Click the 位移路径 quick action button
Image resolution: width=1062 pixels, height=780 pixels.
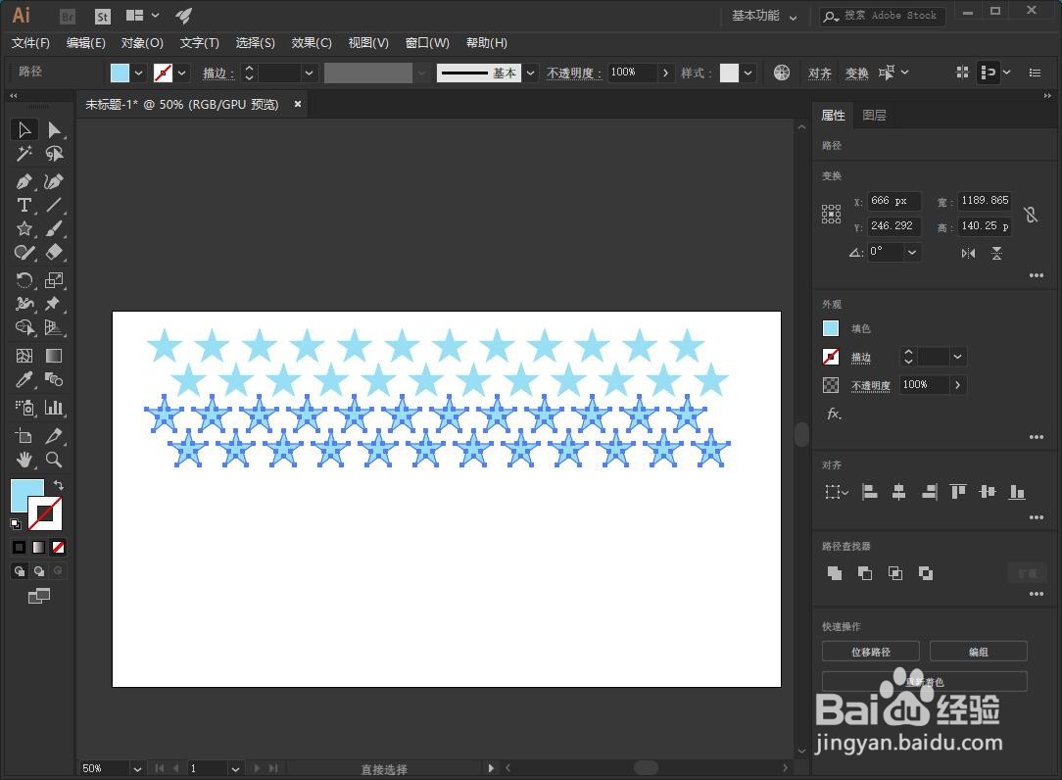871,652
